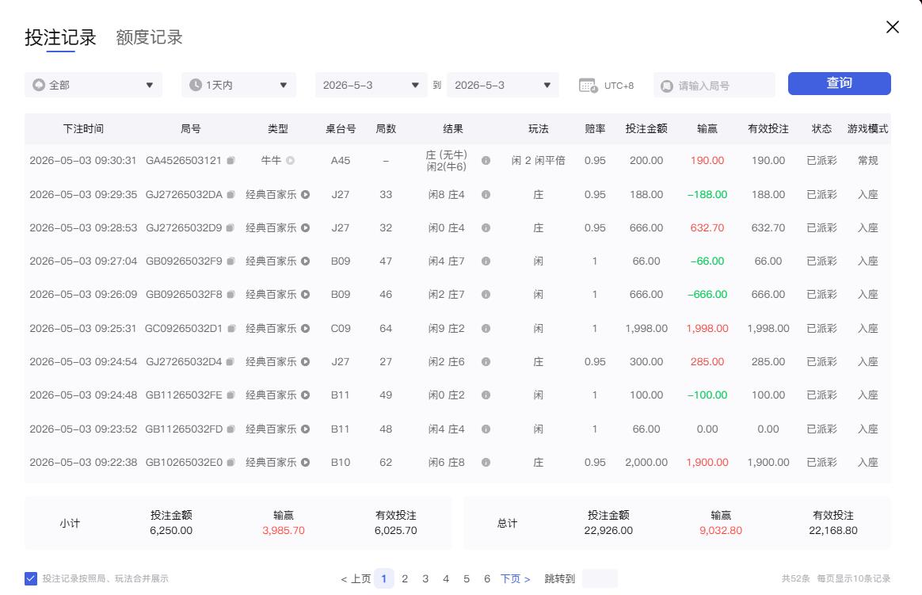Viewport: 922px width, 595px height.
Task: Click the 下注时间 column header
Action: pos(83,129)
